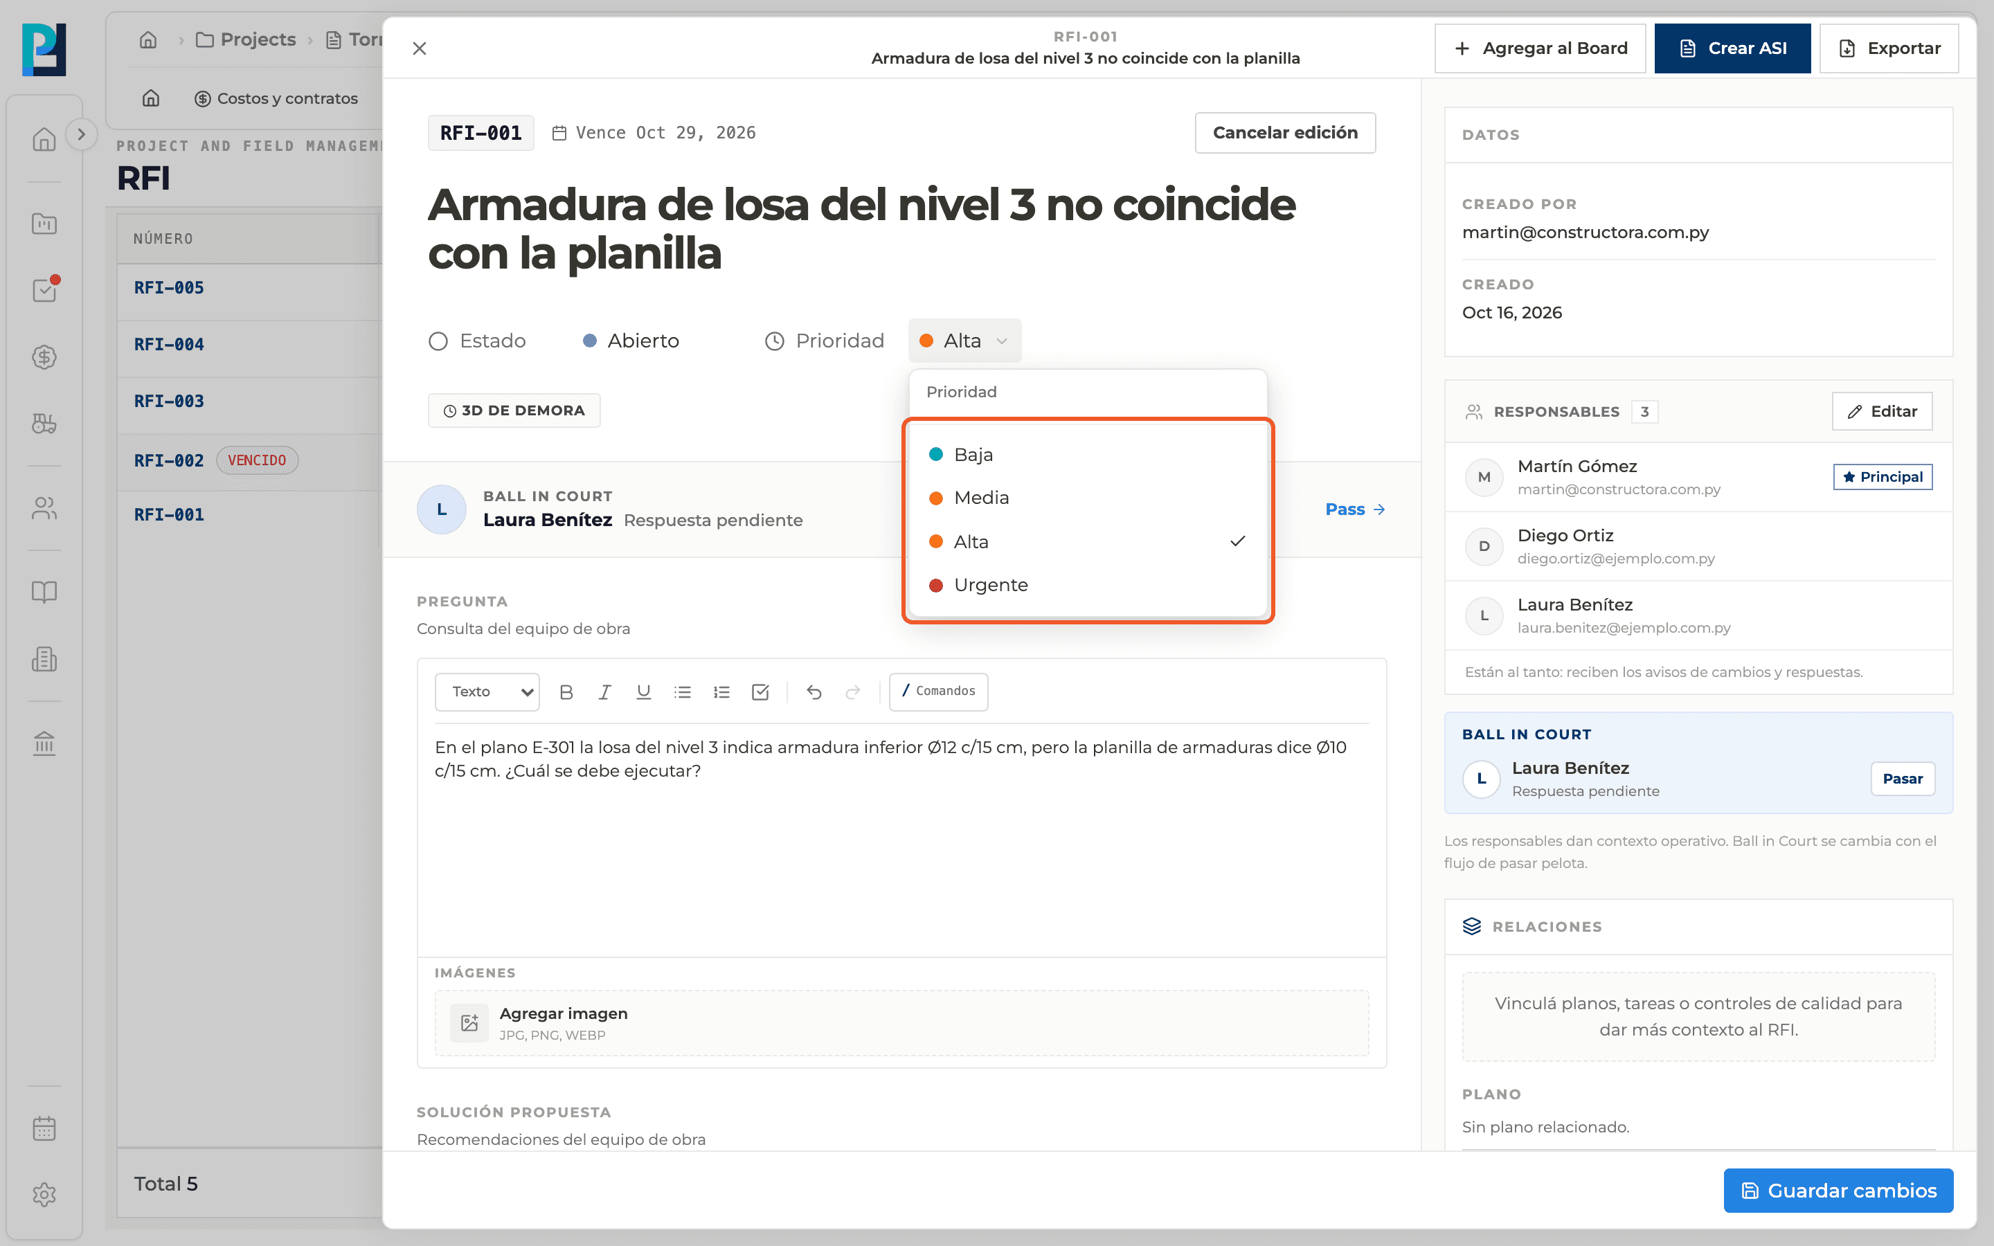Click the bold formatting icon
The height and width of the screenshot is (1246, 1994).
pos(566,692)
